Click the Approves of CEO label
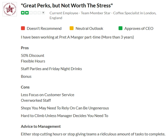The height and width of the screenshot is (139, 168). point(139,29)
